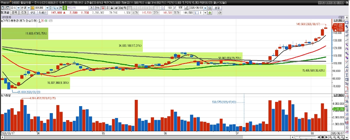Screen dimensions: 350x140
Task: Click the total count field showing 600
Action: point(180,8)
